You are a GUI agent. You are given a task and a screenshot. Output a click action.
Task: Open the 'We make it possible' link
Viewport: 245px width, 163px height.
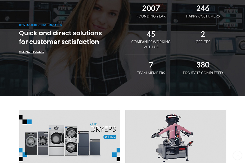pyautogui.click(x=31, y=52)
